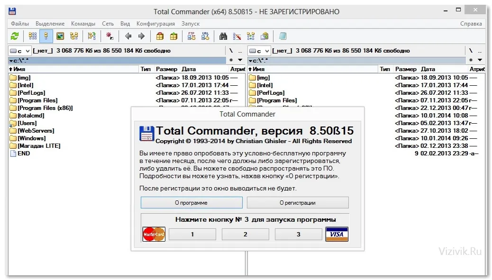Click the pack files box icon

(160, 36)
